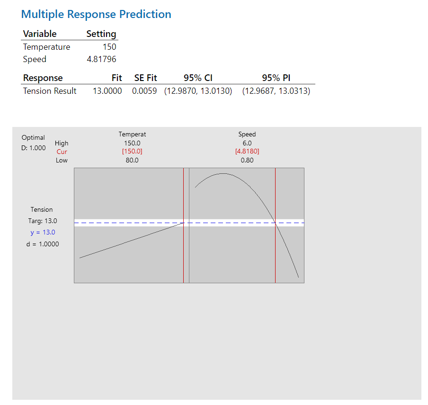Click the Speed column header in plot
This screenshot has height=405, width=428.
(247, 135)
